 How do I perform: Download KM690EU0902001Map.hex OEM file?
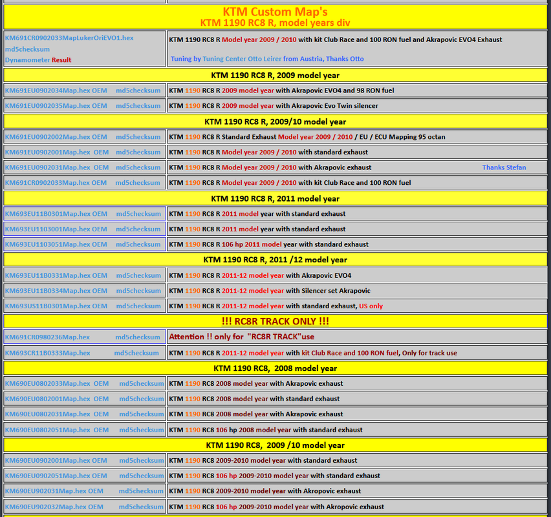(x=56, y=460)
